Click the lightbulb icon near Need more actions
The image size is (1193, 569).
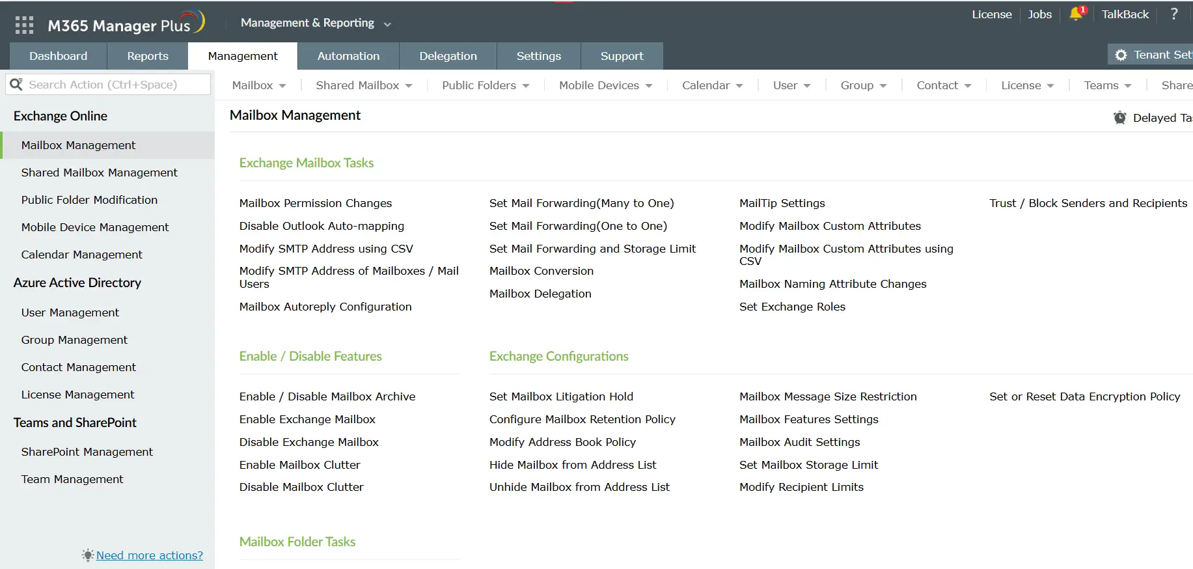(x=87, y=555)
